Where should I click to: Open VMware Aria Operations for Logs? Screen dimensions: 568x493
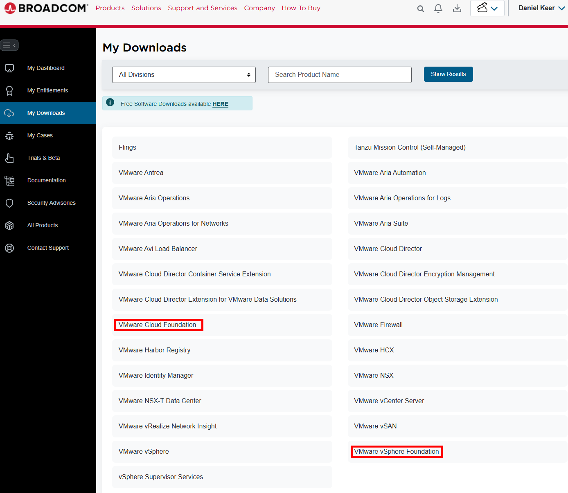click(458, 198)
